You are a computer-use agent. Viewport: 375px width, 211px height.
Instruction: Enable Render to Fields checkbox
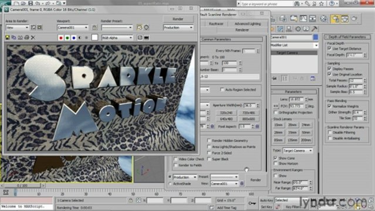(176, 165)
